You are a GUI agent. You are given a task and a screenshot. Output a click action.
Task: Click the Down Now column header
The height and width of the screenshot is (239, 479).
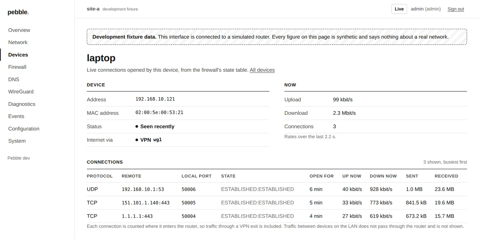tap(383, 176)
